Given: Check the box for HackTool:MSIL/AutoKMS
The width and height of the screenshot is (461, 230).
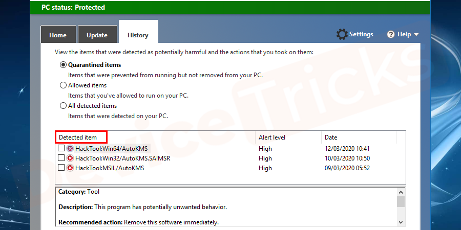Looking at the screenshot, I should click(61, 168).
